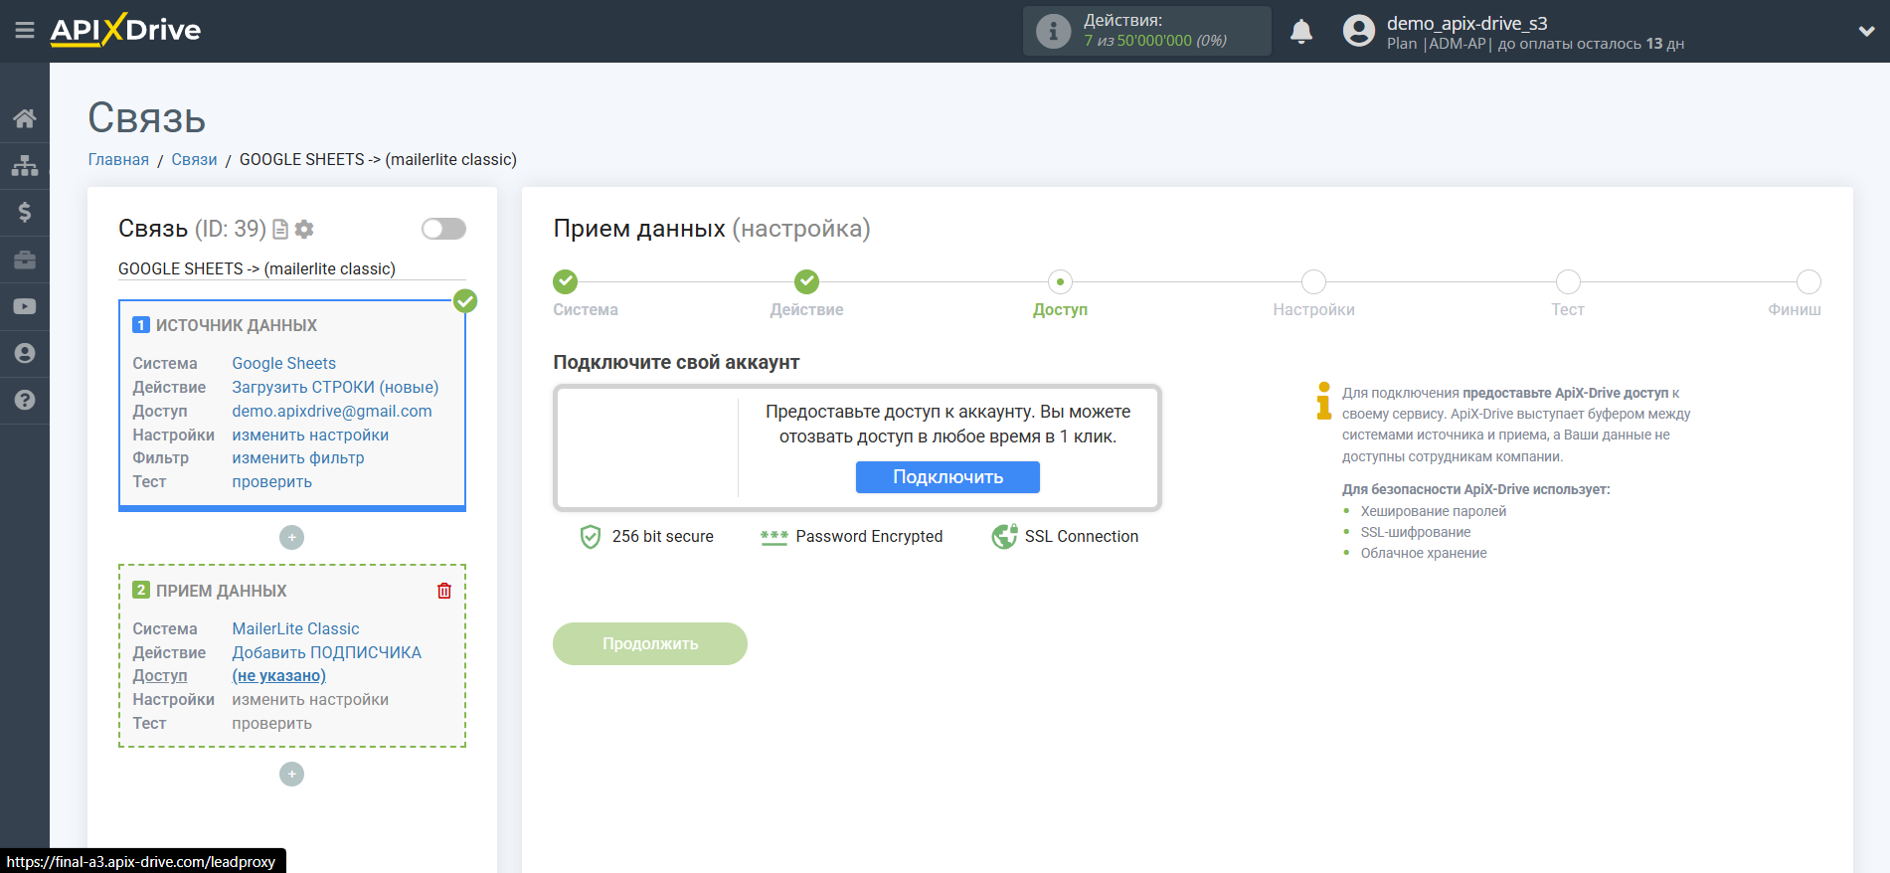This screenshot has height=873, width=1890.
Task: Open the hamburger menu
Action: [25, 31]
